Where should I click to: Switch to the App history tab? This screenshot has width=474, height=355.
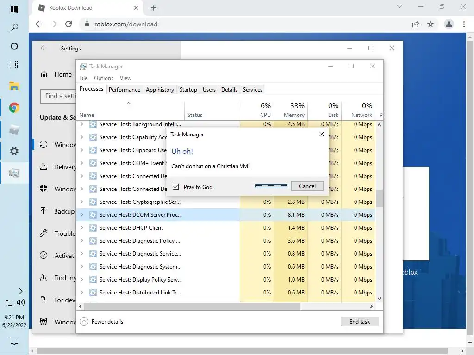[160, 89]
